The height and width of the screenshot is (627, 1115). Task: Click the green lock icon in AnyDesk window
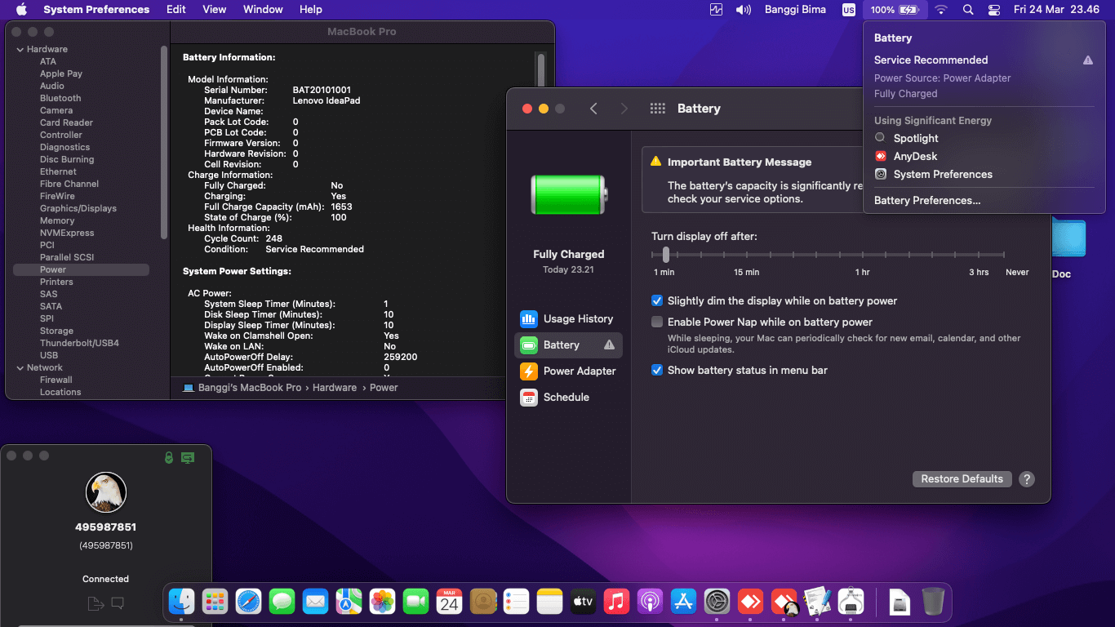169,457
